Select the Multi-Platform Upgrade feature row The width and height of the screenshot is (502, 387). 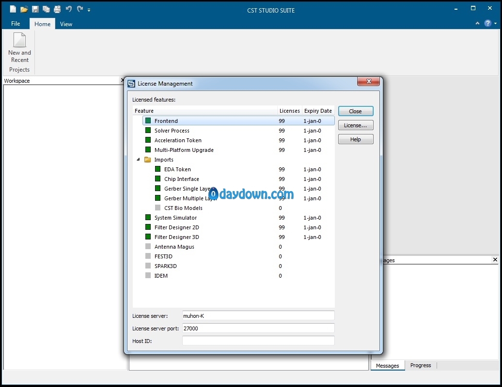(x=238, y=150)
